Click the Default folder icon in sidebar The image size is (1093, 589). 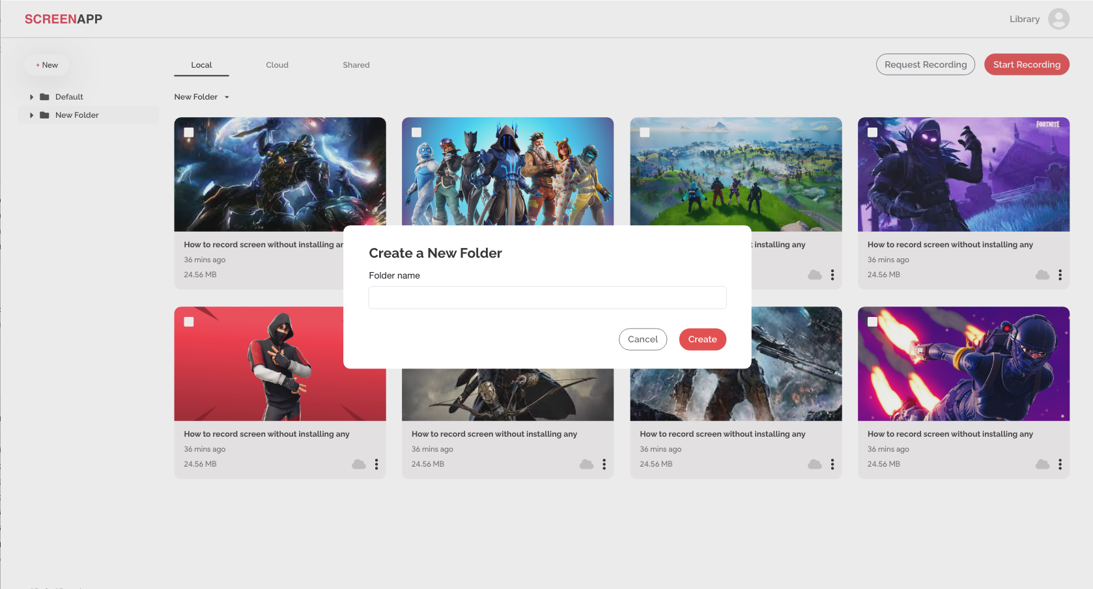pyautogui.click(x=44, y=97)
